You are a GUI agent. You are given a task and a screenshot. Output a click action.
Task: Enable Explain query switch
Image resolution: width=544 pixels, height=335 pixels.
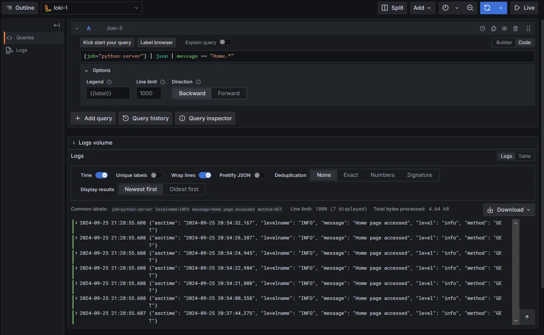225,42
